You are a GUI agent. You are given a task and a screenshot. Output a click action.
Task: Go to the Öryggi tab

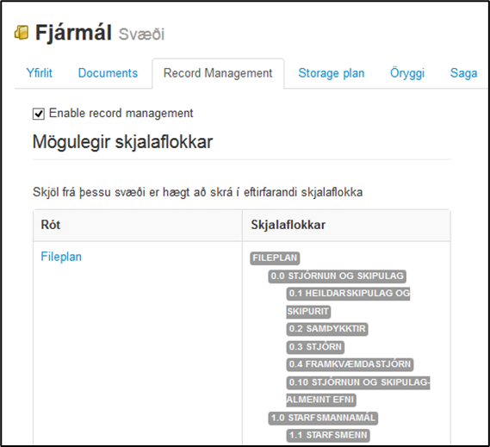pyautogui.click(x=407, y=73)
